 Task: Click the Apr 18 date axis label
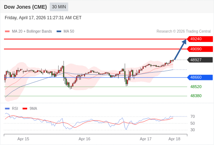coord(174,139)
